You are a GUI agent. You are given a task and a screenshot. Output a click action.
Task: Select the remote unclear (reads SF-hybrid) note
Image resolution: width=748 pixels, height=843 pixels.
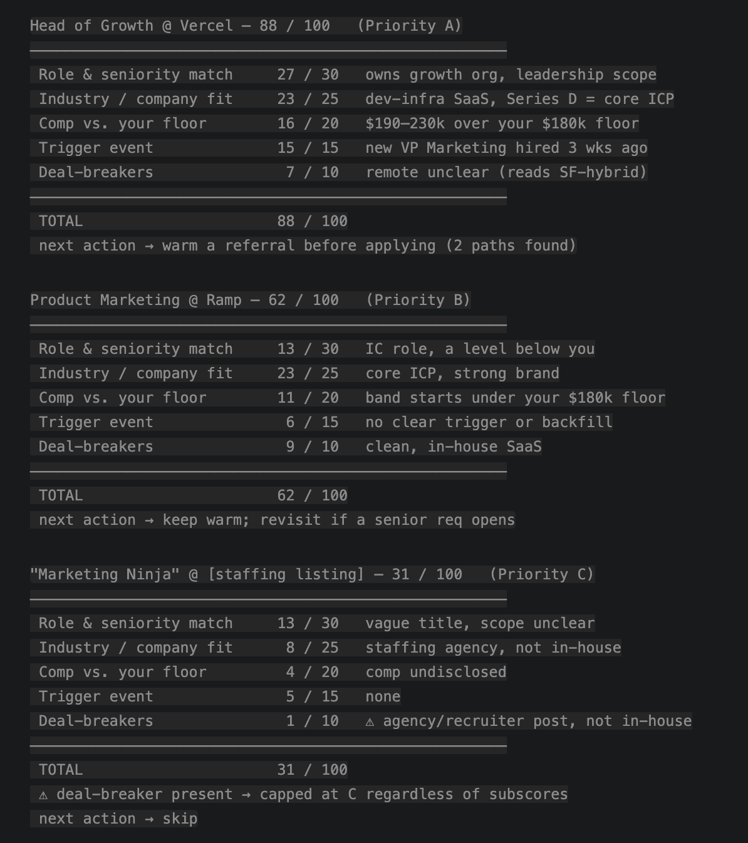coord(506,172)
